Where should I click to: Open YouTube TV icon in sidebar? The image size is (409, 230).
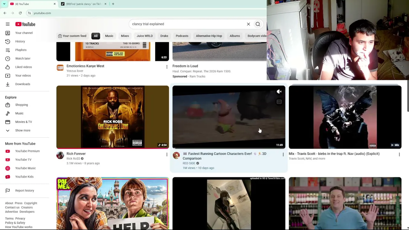[8, 160]
